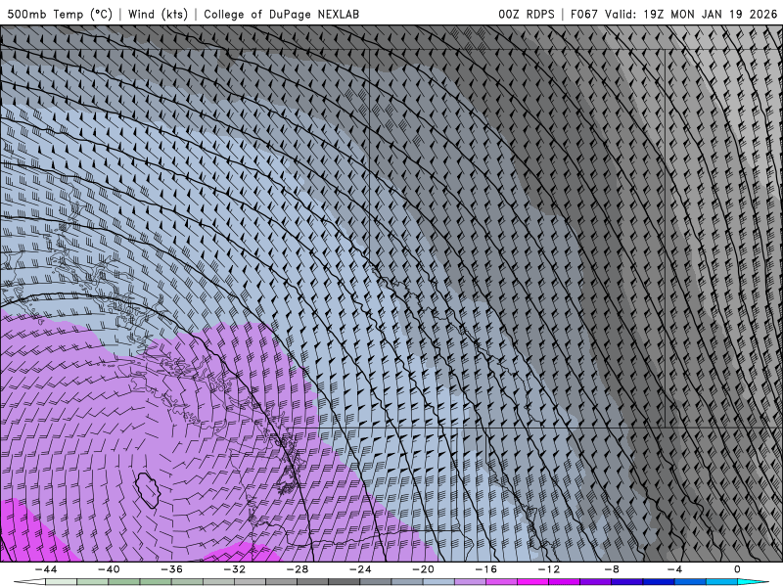Image resolution: width=783 pixels, height=587 pixels.
Task: Select the -4 color bar label
Action: pyautogui.click(x=674, y=569)
